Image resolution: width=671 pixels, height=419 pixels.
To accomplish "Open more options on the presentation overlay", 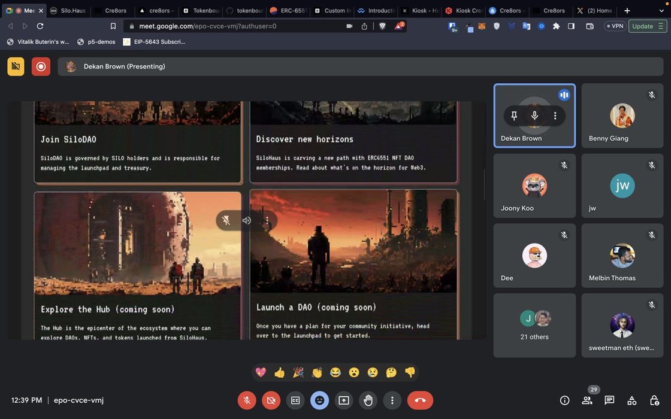I will pyautogui.click(x=267, y=221).
